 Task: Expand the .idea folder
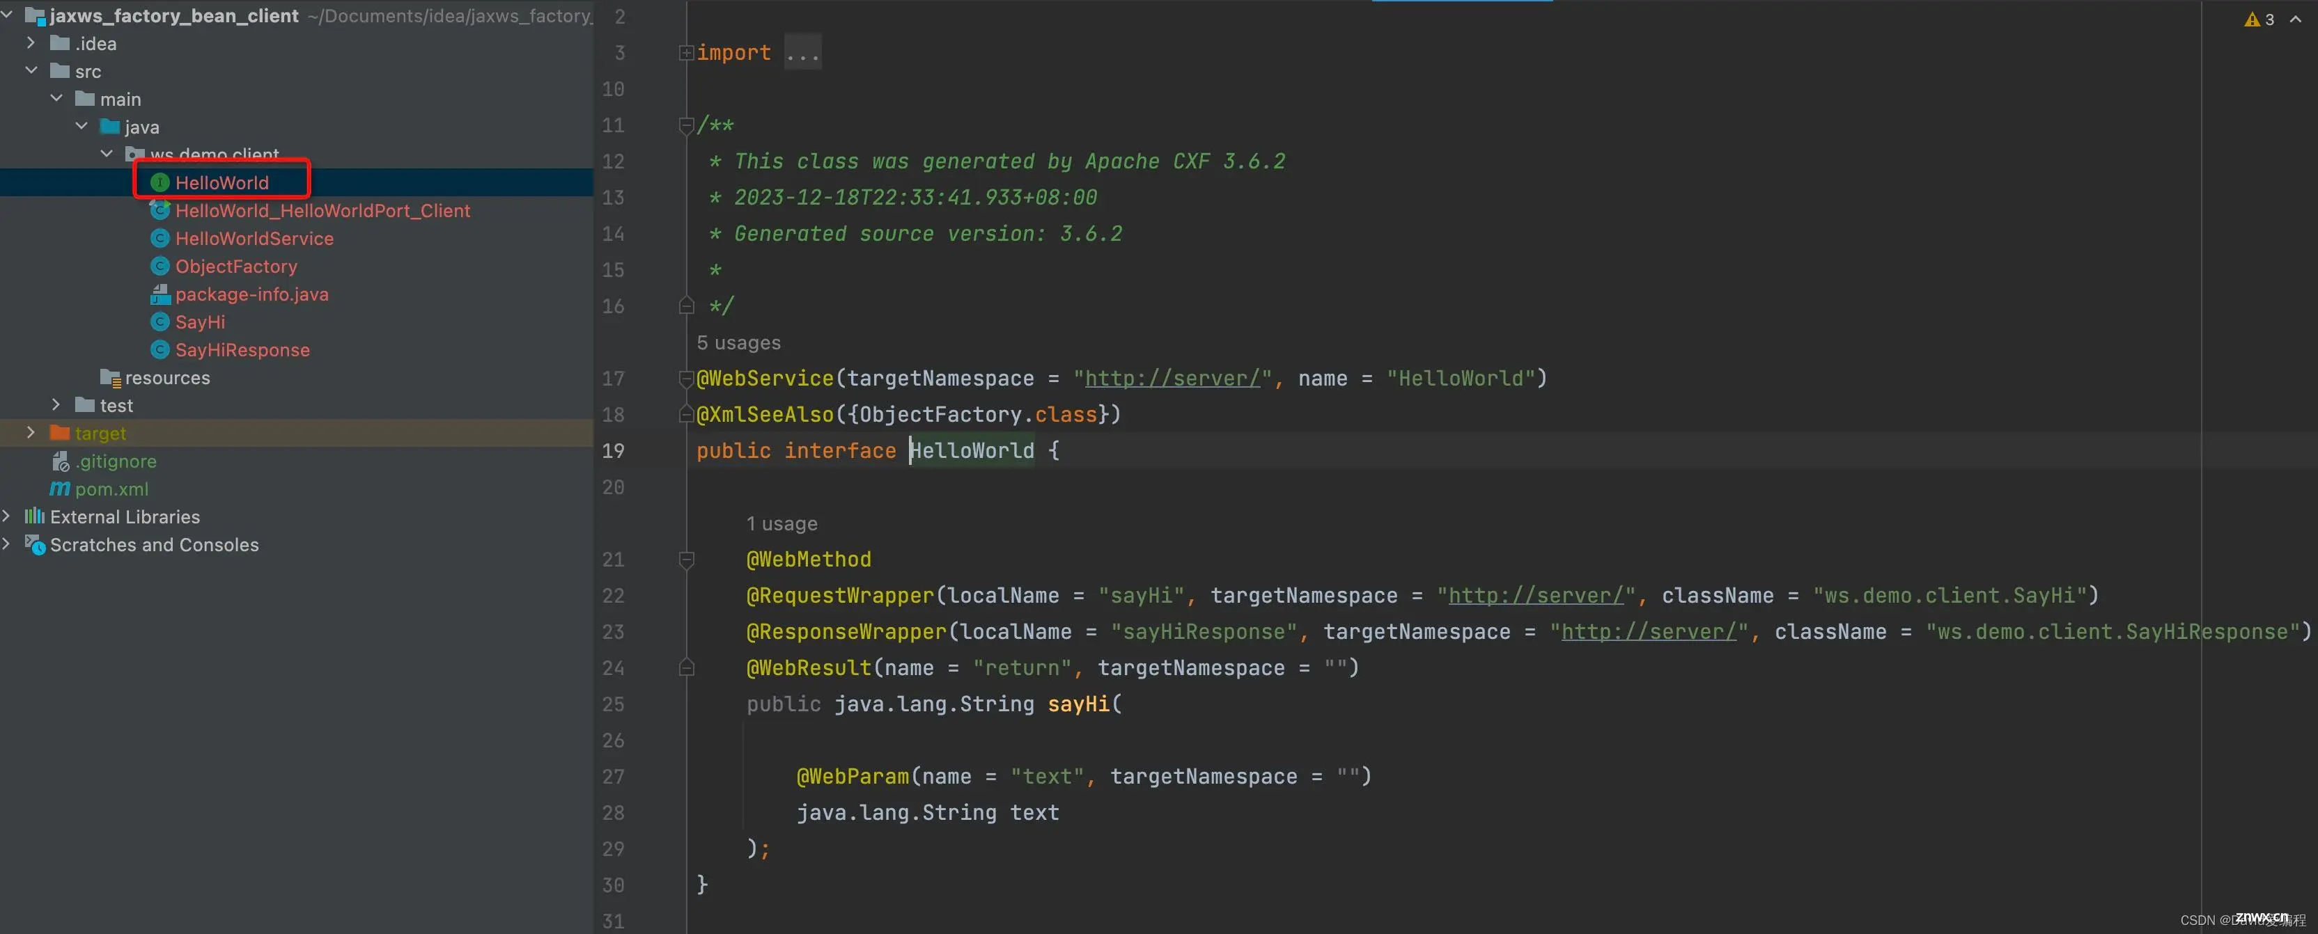(x=31, y=43)
